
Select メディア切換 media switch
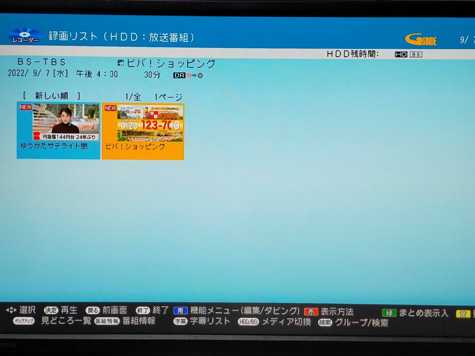286,322
